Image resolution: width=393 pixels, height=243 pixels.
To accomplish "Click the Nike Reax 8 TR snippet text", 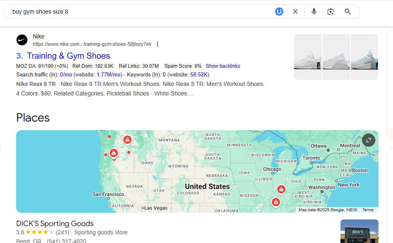I will [x=36, y=84].
